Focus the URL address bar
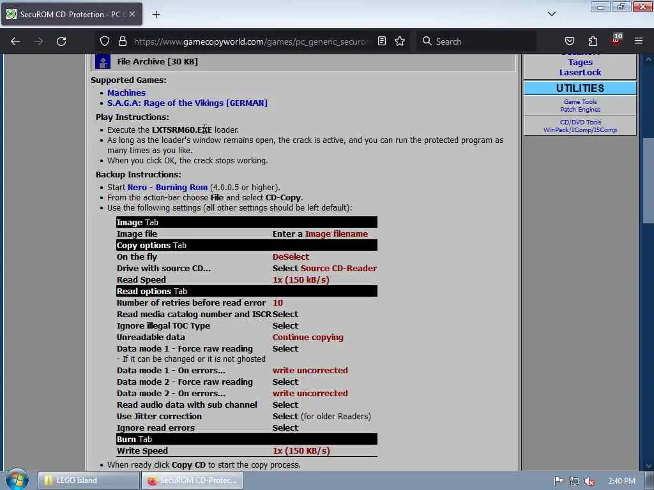Screen dimensions: 654x490 point(250,41)
